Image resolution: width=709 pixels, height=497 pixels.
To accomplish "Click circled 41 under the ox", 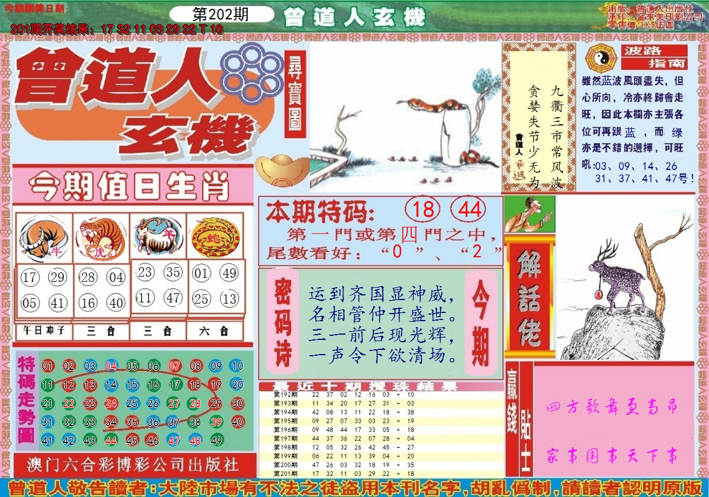I will pyautogui.click(x=58, y=303).
